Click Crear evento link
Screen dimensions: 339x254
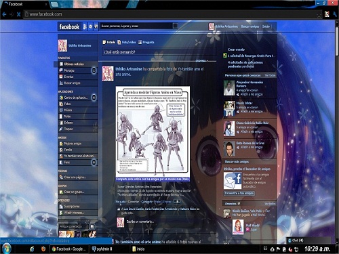236,49
